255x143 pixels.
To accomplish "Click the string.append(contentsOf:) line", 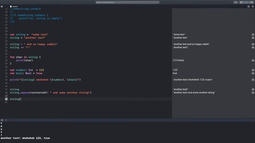I will click(x=51, y=93).
